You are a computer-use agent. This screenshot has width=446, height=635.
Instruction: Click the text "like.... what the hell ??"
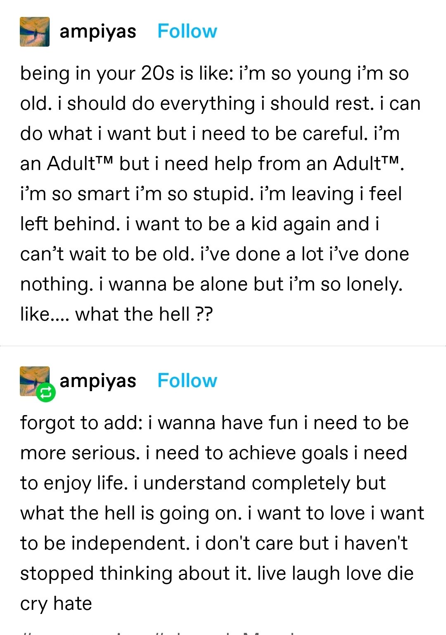pyautogui.click(x=116, y=314)
